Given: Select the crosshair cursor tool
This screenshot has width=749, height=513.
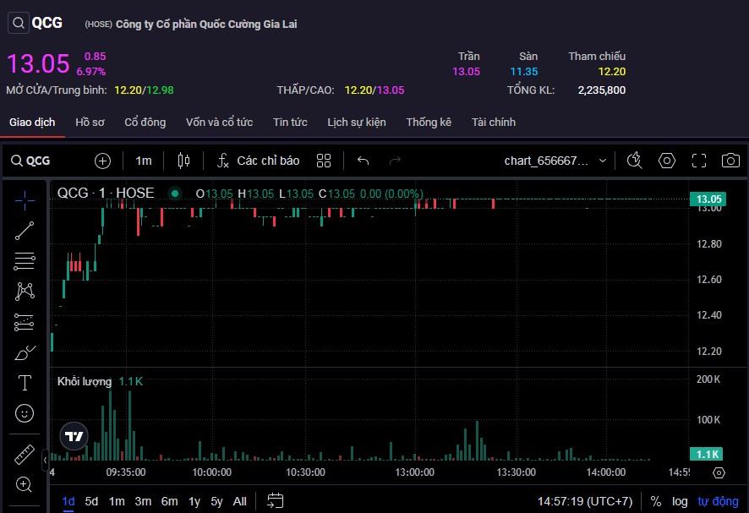Looking at the screenshot, I should pyautogui.click(x=25, y=199).
